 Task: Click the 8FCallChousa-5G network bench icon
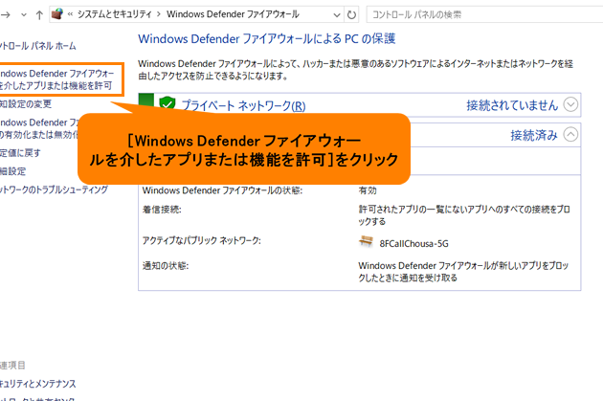[367, 242]
